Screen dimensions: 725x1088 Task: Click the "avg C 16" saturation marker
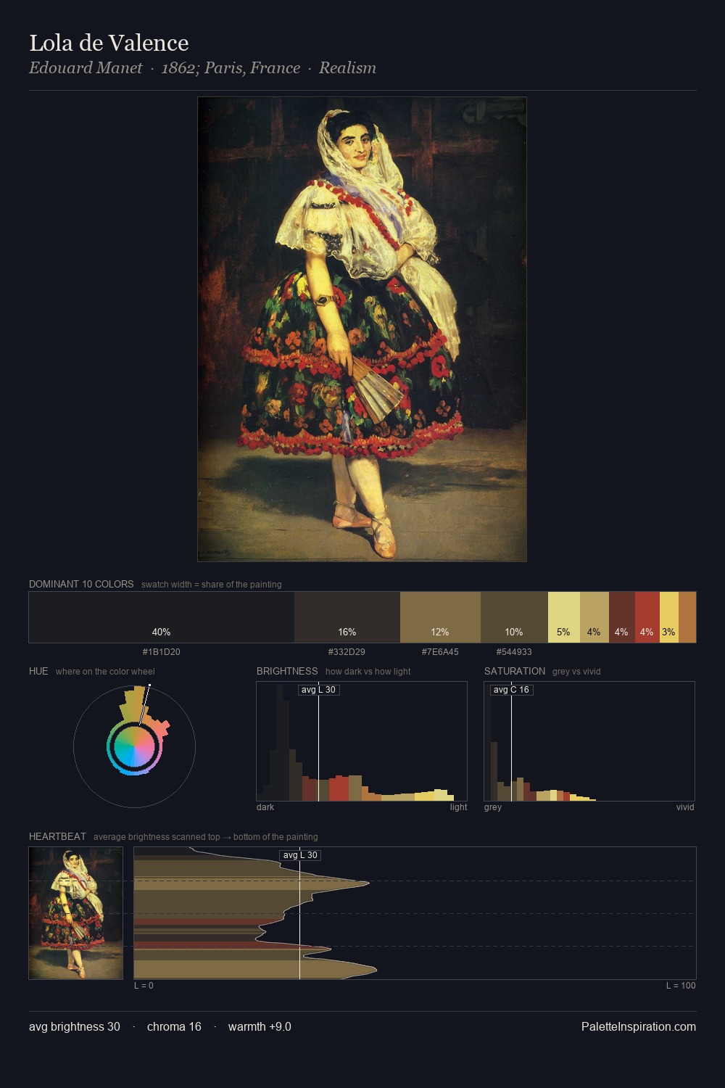point(511,690)
